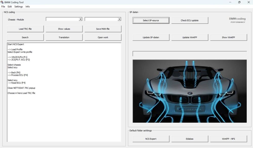Click the 'Start NCS Expert' line
253x148 pixels.
16,44
